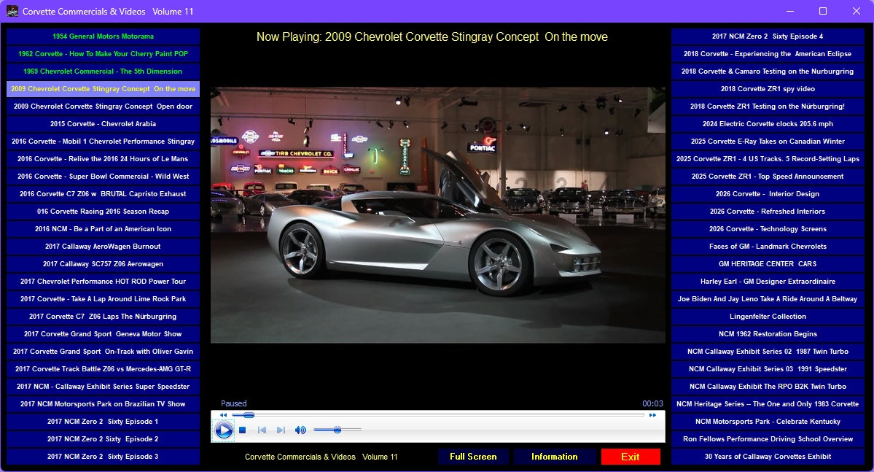Play Mobil 1 Chevrolet Performance Stingray video
874x472 pixels.
point(103,141)
